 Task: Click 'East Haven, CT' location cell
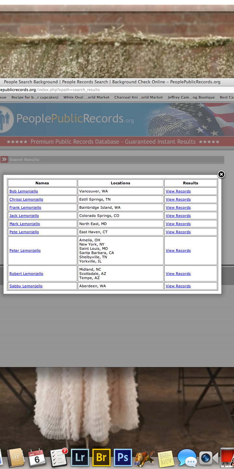(121, 232)
